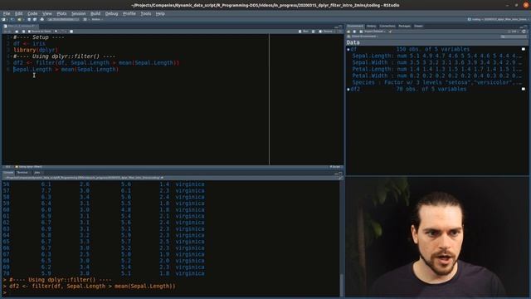Viewport: 531px width, 299px height.
Task: Switch to the History tab
Action: pyautogui.click(x=371, y=26)
